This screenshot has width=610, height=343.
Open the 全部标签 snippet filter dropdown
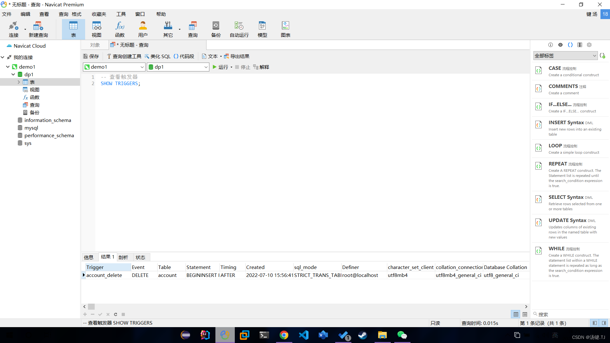pyautogui.click(x=594, y=56)
